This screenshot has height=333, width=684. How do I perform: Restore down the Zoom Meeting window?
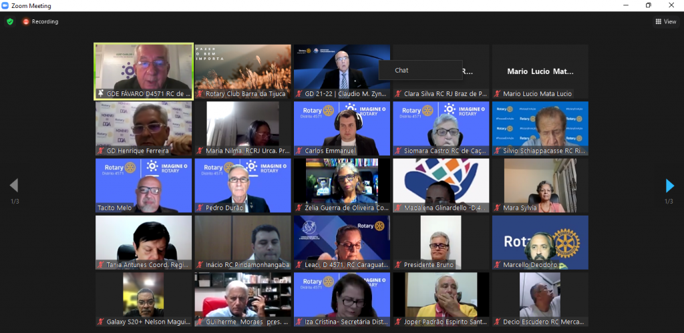point(648,5)
